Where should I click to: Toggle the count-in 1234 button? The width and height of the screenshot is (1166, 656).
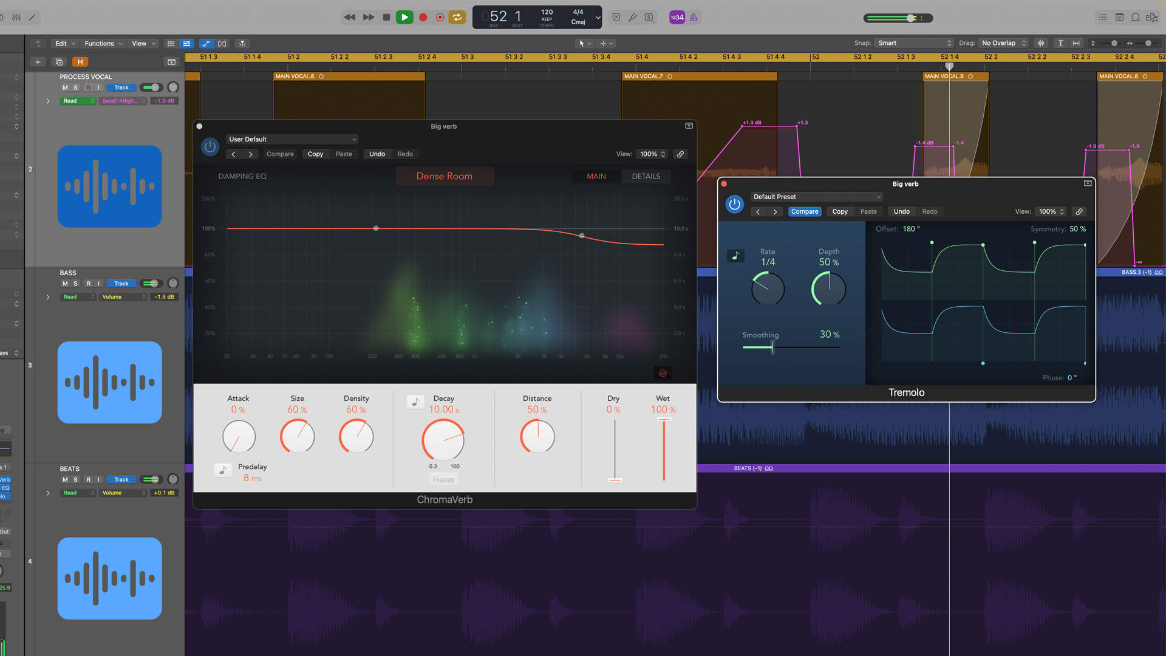coord(677,17)
